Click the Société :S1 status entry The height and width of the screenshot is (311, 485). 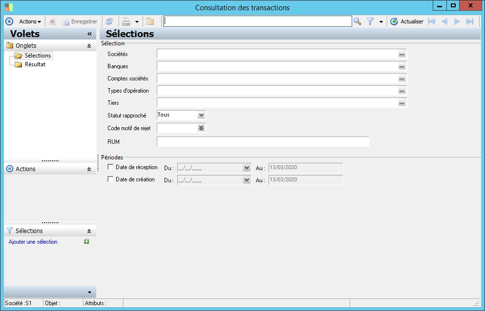click(18, 303)
